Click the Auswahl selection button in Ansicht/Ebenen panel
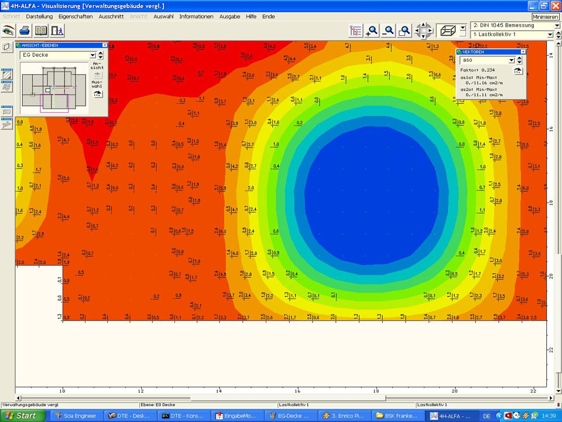 (97, 93)
